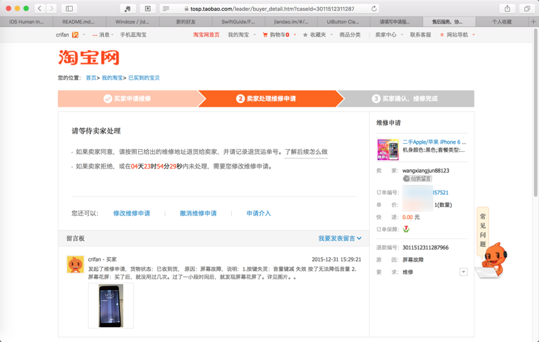The height and width of the screenshot is (342, 539).
Task: Open 了解后续怎么做 link
Action: tap(306, 152)
